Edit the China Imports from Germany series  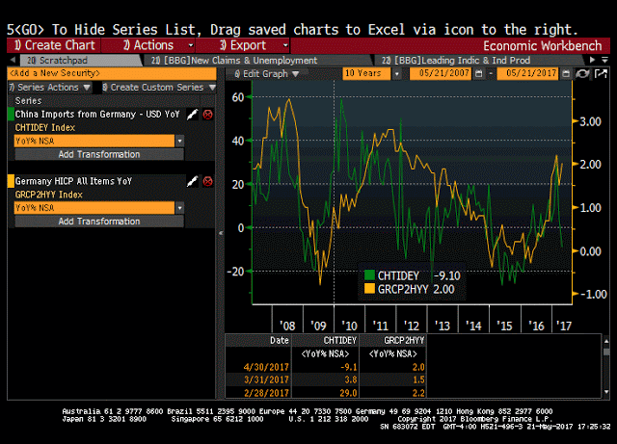click(x=192, y=115)
